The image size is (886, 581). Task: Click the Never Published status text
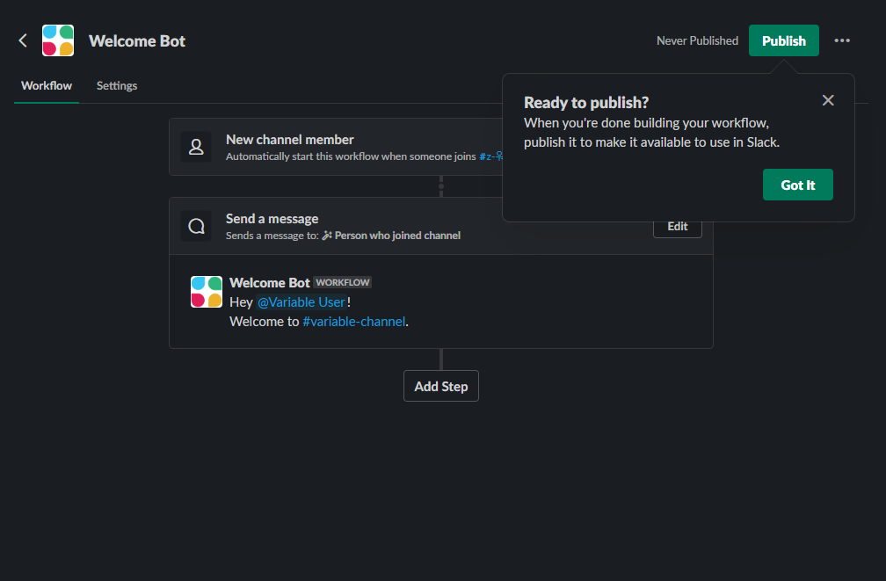(697, 40)
